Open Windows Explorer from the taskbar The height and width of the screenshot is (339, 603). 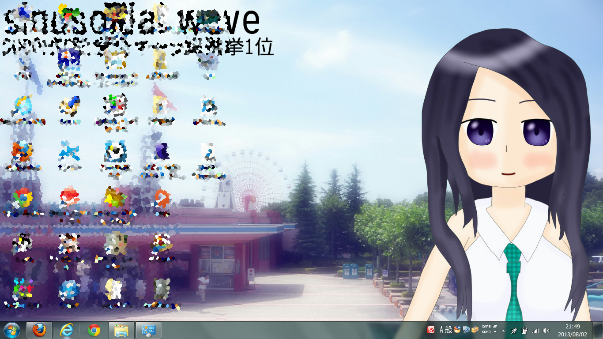tap(121, 330)
